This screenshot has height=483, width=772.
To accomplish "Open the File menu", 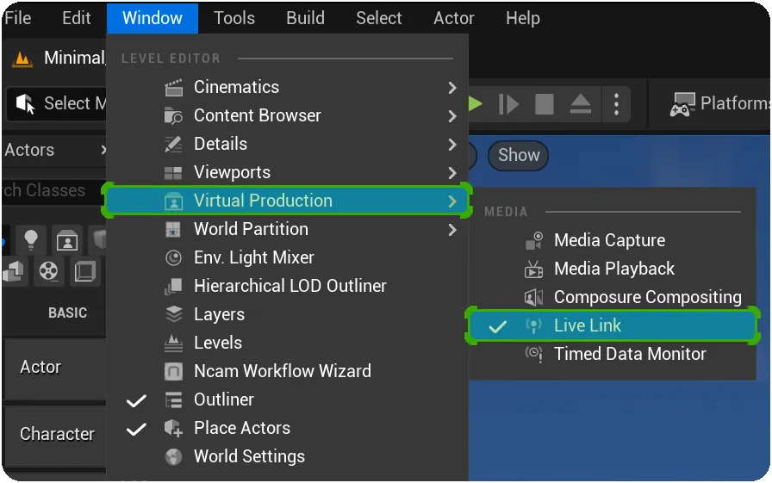I will (18, 18).
